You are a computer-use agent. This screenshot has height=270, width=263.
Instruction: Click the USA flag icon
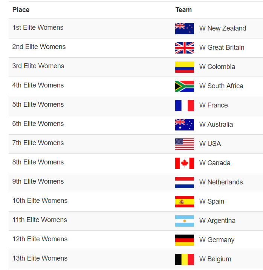click(184, 144)
